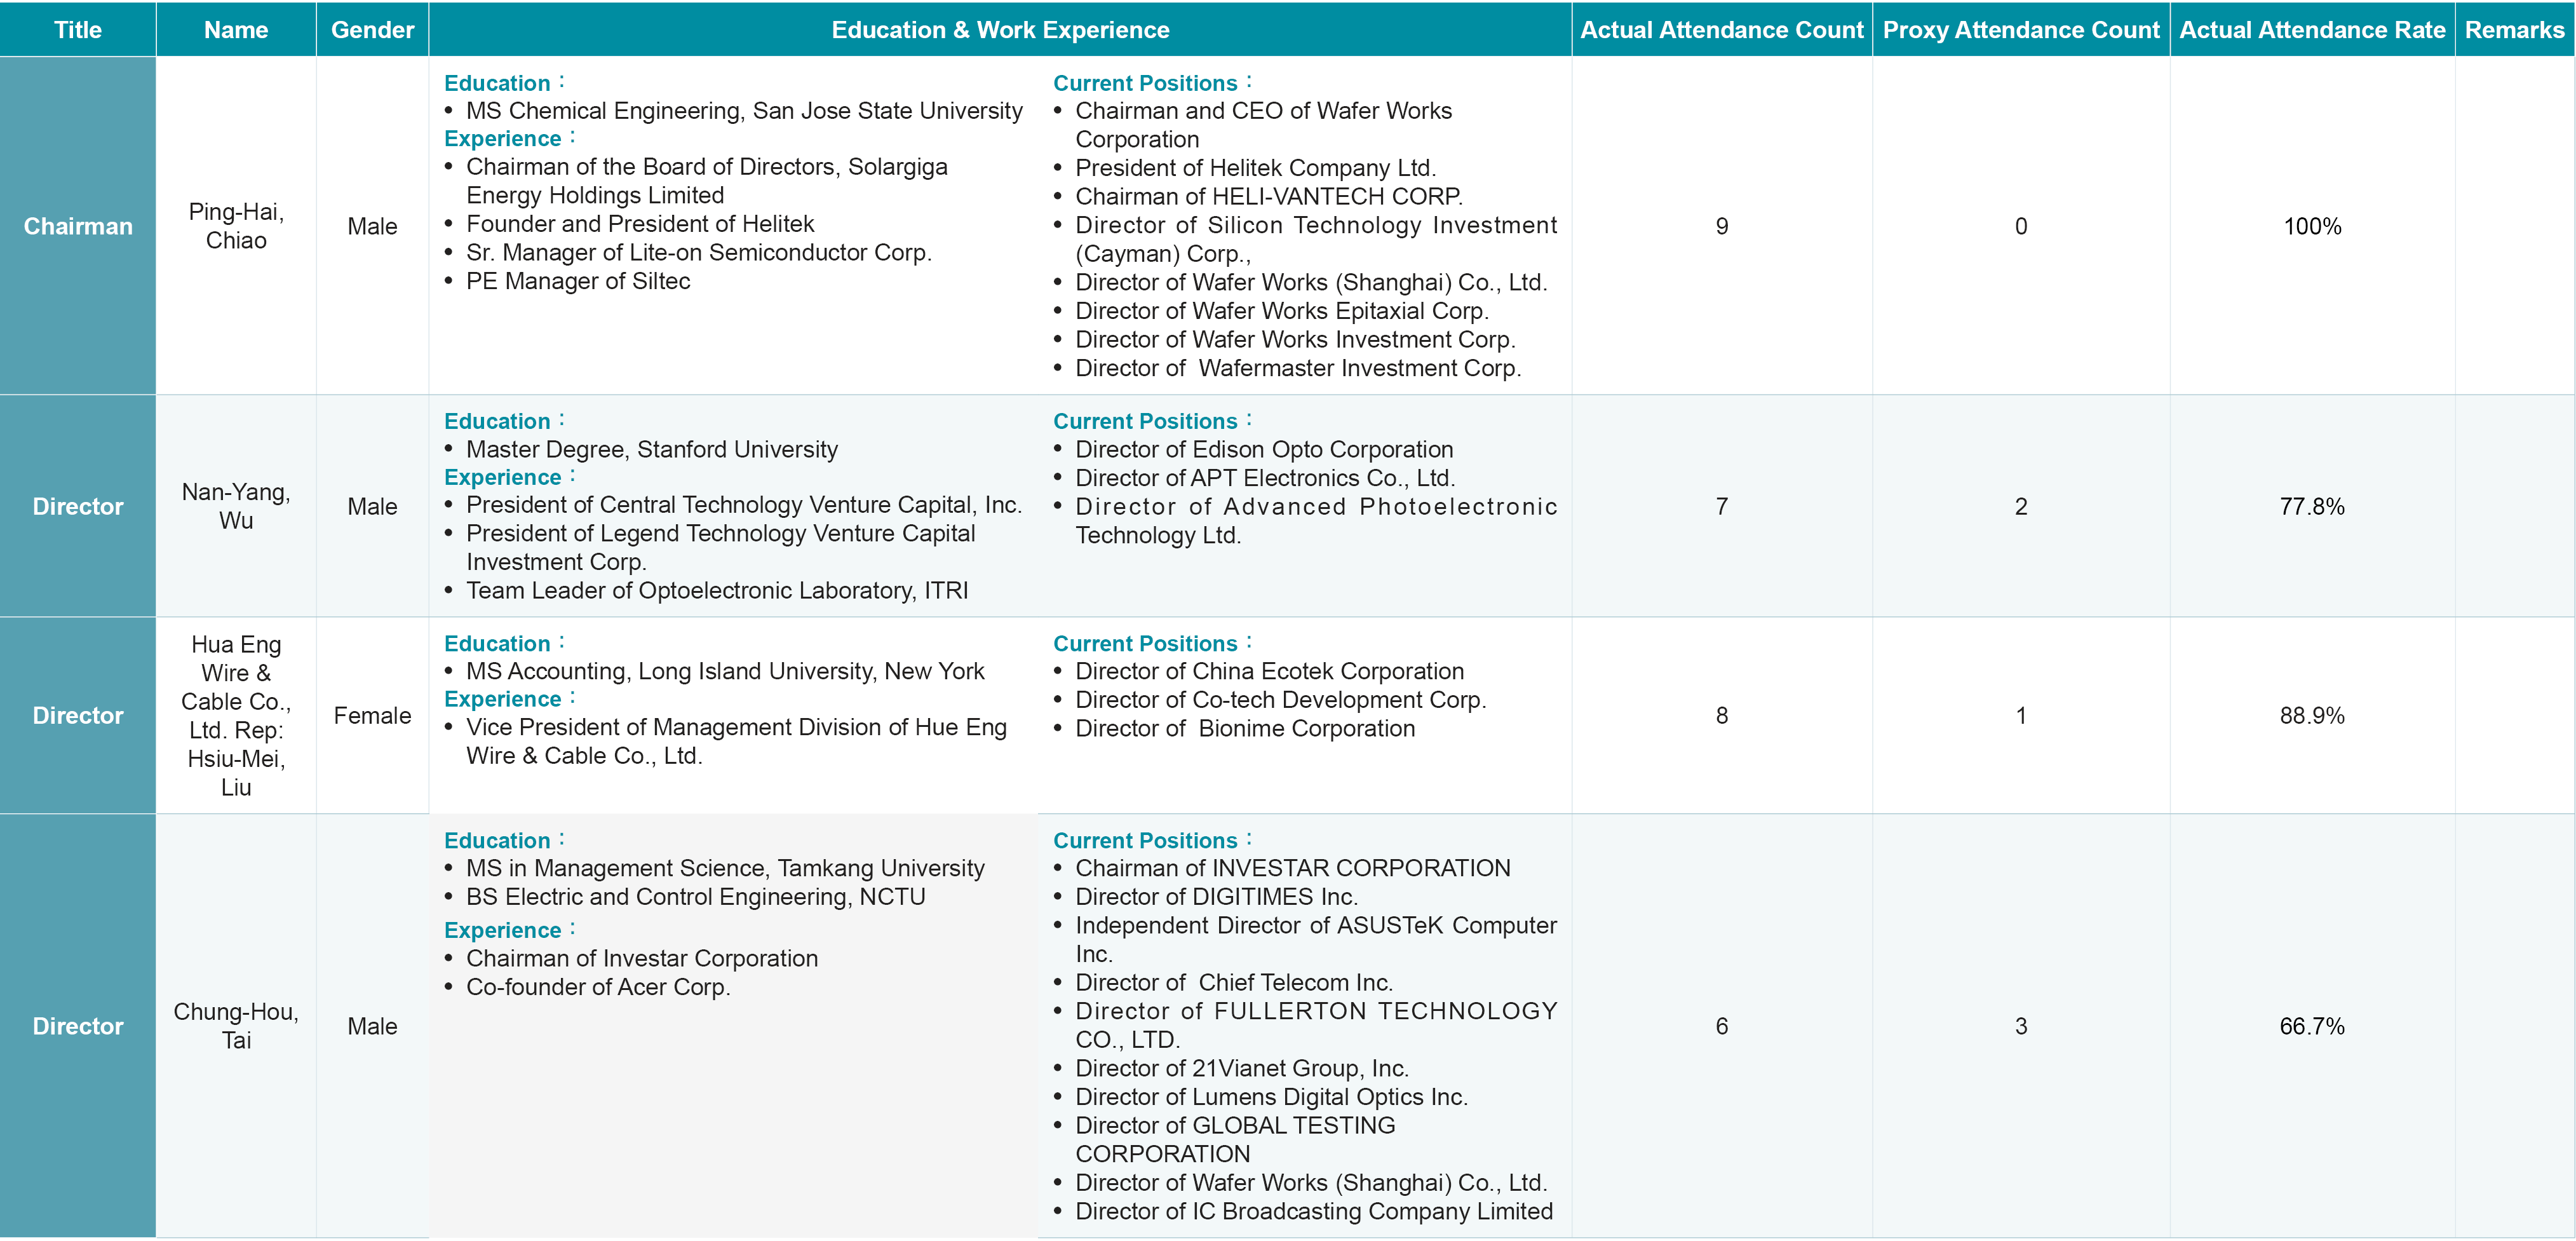Select the Chairman title cell

click(x=77, y=226)
